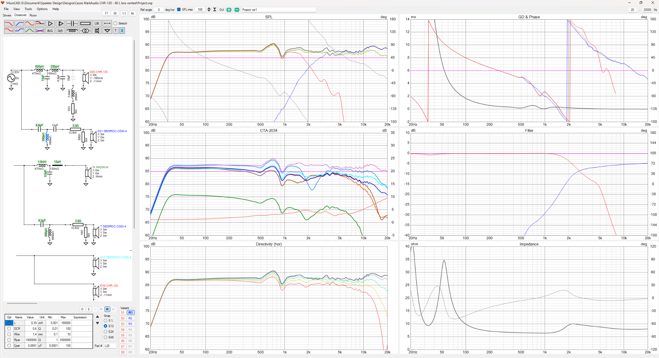Add the green peak filter block

[x=30, y=31]
